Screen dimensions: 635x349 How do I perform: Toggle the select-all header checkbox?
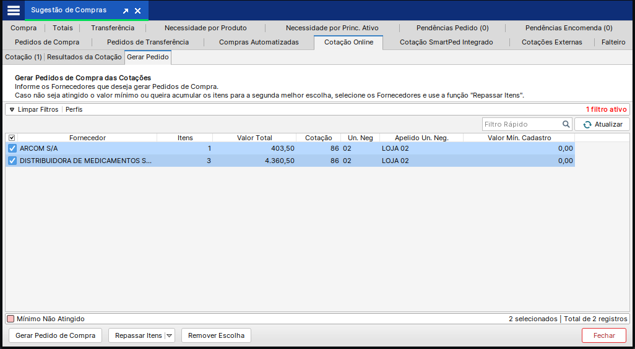point(12,138)
